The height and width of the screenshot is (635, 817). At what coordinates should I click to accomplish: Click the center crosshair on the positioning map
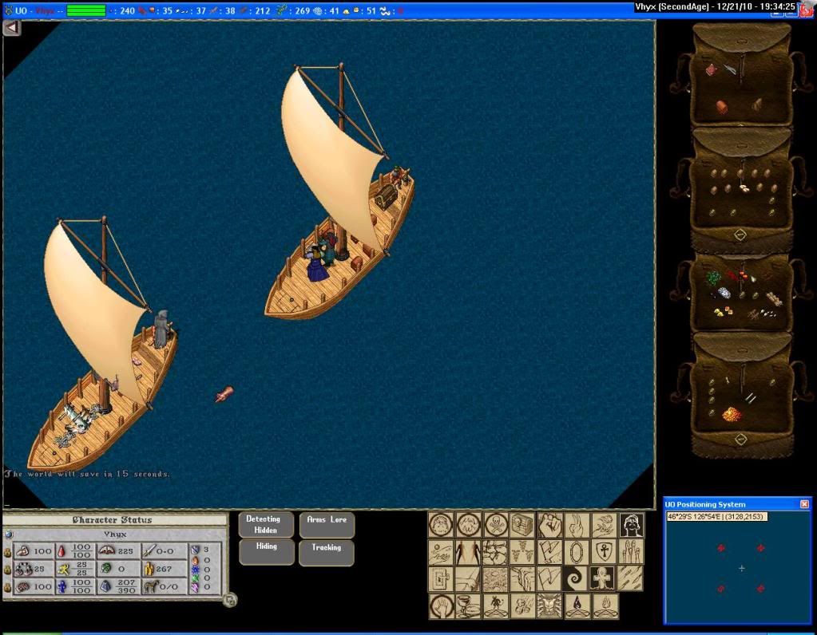tap(741, 568)
